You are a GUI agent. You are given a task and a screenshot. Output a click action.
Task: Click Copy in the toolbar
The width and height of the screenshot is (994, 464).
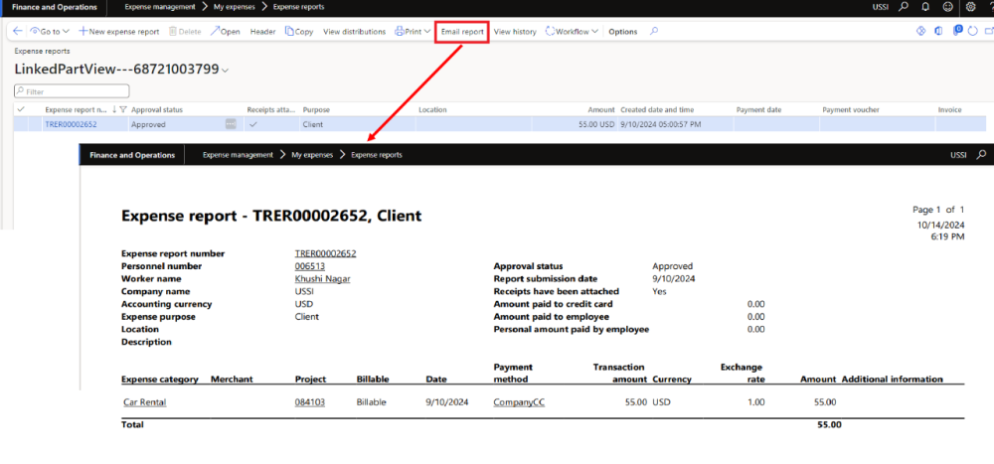(x=298, y=32)
